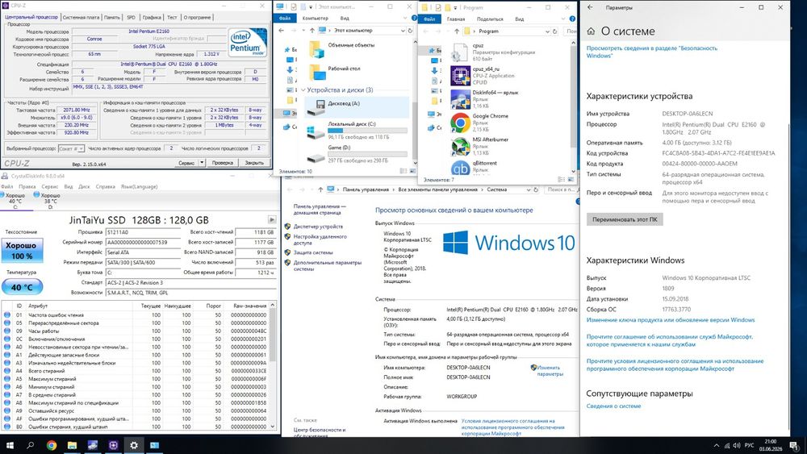Open Сервис menu in CrystalDiskInfo
The width and height of the screenshot is (807, 454).
(49, 186)
